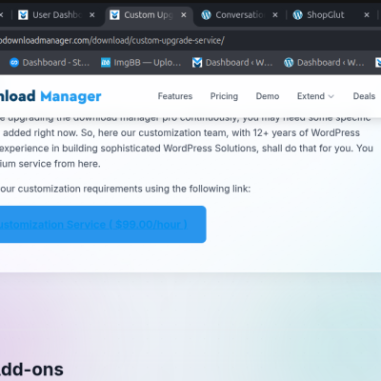
Task: Close the User Dashboard tab
Action: [91, 15]
